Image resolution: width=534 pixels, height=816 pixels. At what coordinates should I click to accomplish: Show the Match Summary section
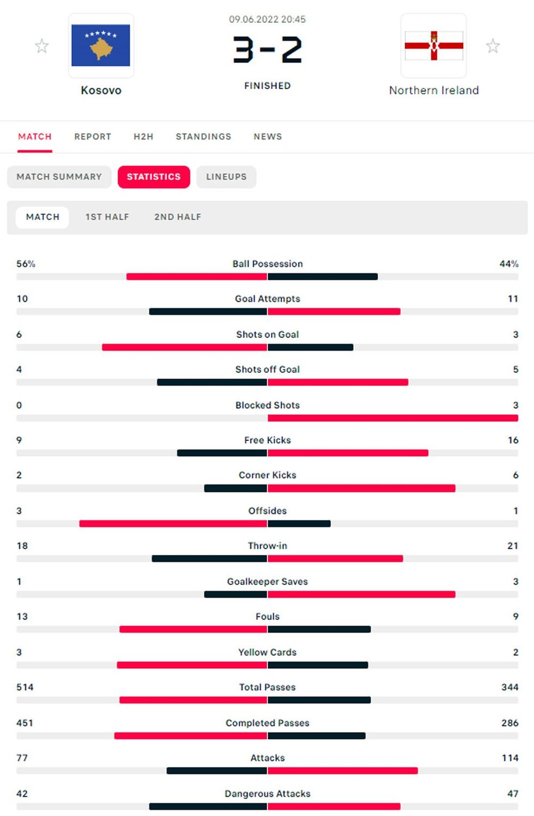pyautogui.click(x=59, y=177)
